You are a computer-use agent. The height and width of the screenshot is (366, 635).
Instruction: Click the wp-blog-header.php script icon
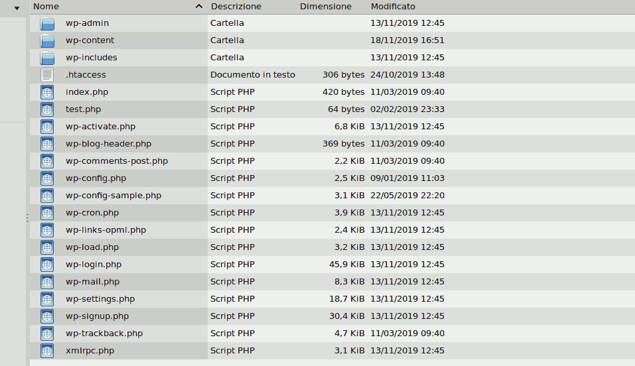click(47, 144)
